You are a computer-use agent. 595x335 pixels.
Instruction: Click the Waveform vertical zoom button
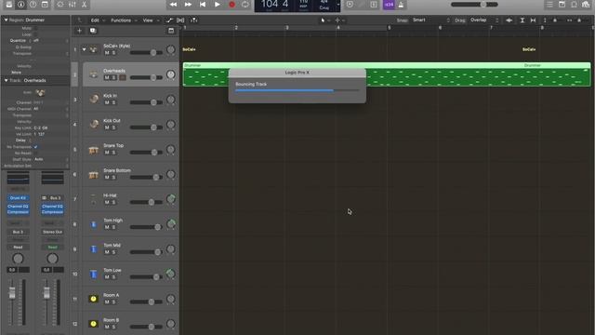[509, 20]
